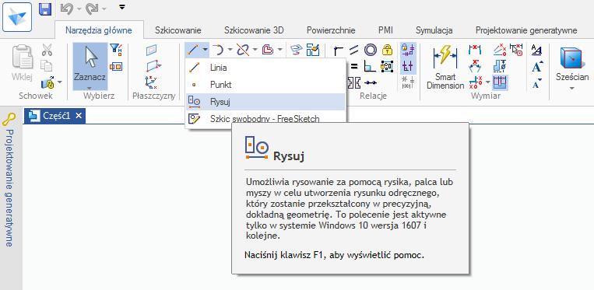The width and height of the screenshot is (594, 290).
Task: Expand the coordinate dimension dropdown arrow
Action: [488, 82]
